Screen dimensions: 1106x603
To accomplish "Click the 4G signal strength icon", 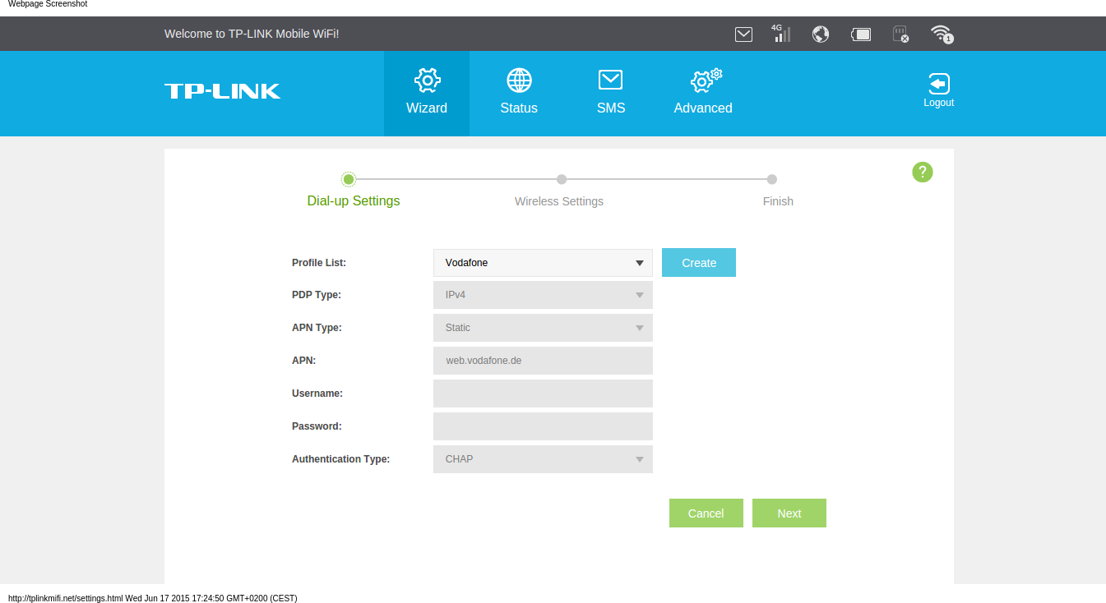I will click(781, 34).
